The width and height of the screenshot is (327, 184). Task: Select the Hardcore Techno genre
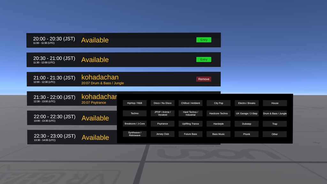[x=218, y=113]
